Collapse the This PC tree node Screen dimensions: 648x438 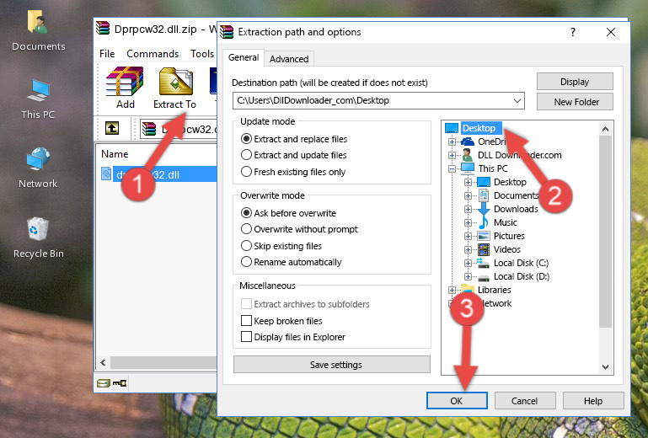point(452,168)
